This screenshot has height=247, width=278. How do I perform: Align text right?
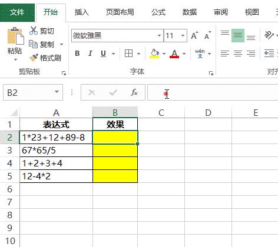click(251, 54)
